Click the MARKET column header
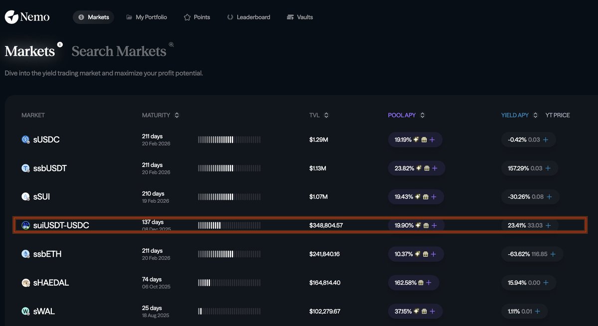The height and width of the screenshot is (326, 598). (33, 115)
